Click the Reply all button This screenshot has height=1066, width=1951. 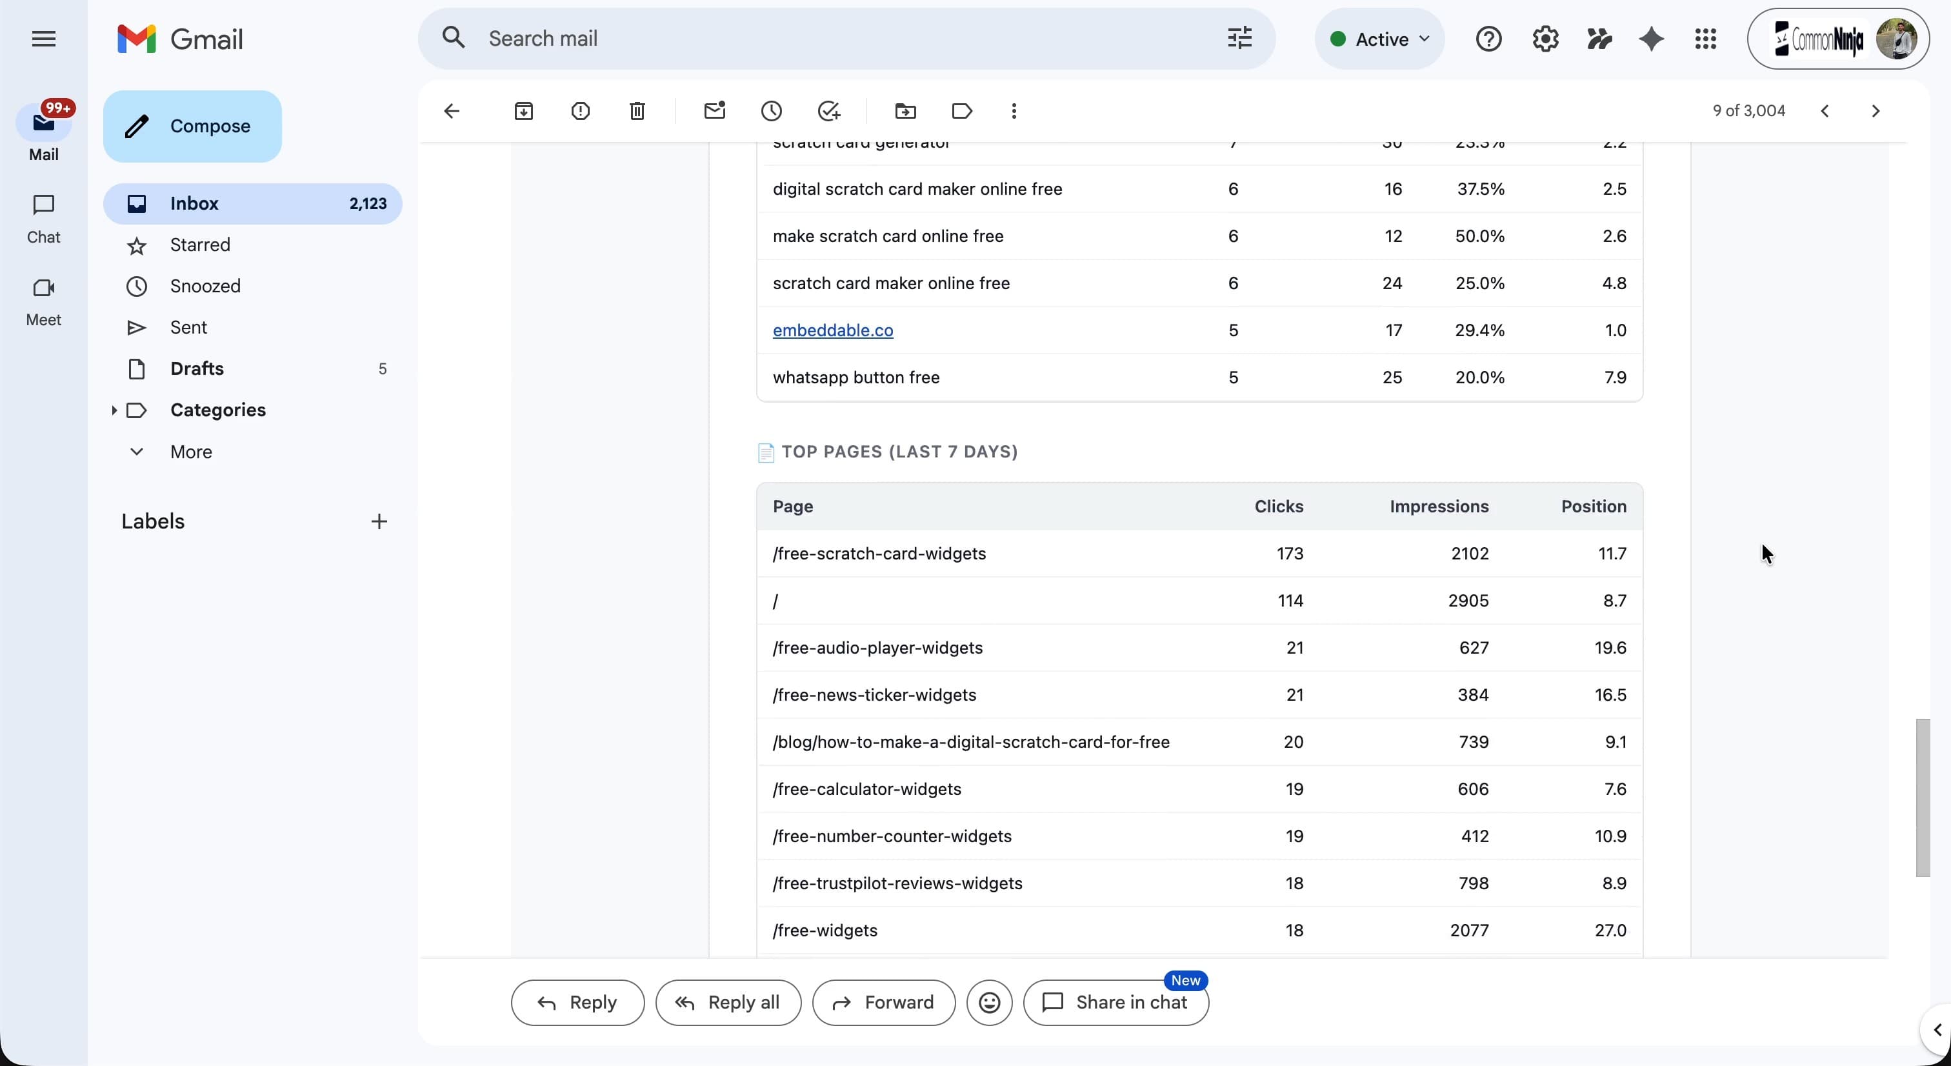pyautogui.click(x=727, y=1001)
